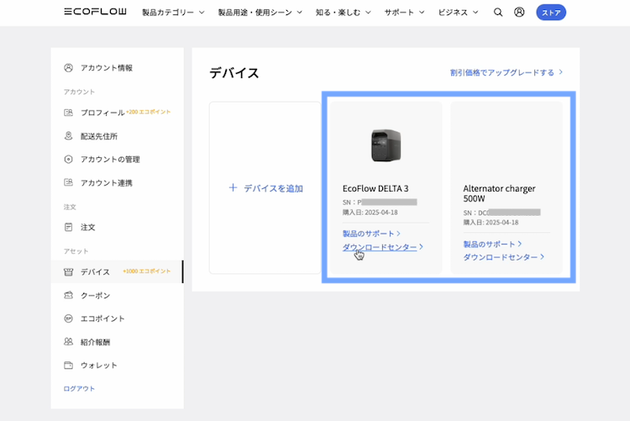
Task: Select the 配送先住所 location icon
Action: (68, 136)
